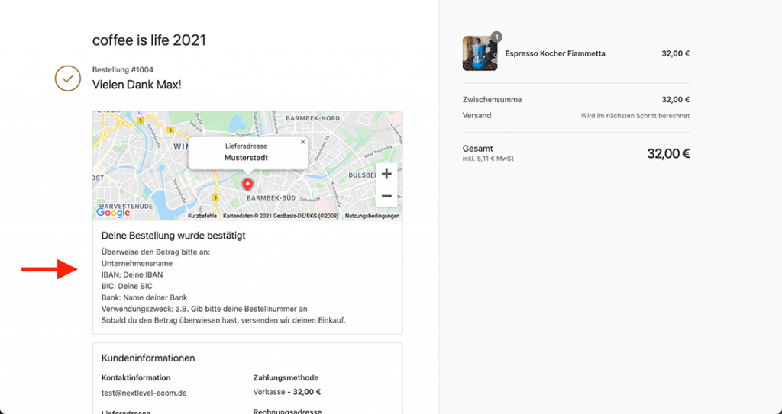Click the shop title coffee is life 2021
The image size is (782, 414).
click(149, 40)
